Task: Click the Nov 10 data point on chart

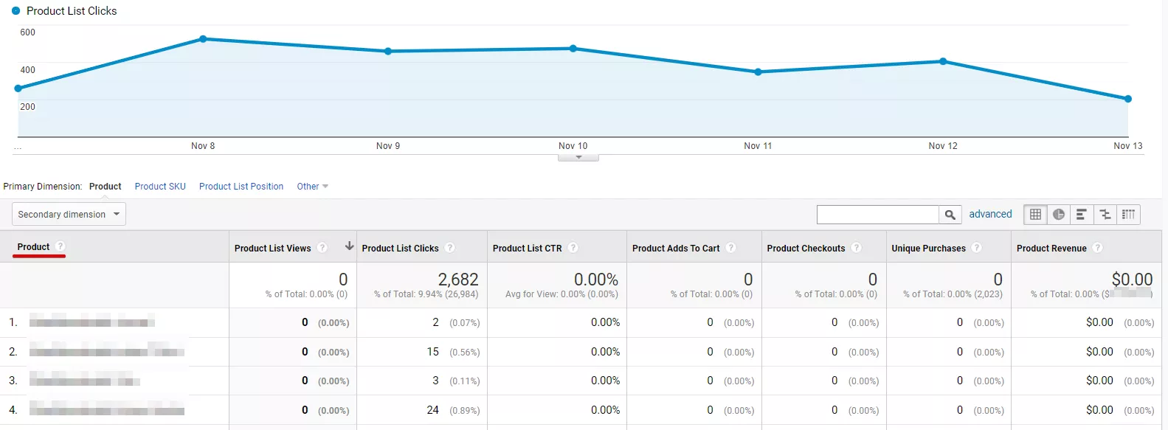Action: [573, 49]
